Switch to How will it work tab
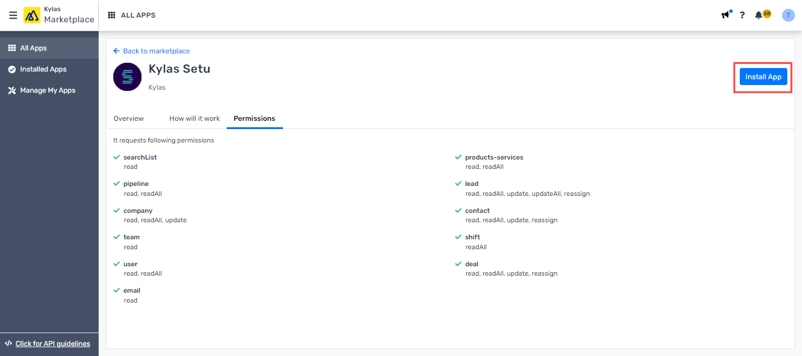This screenshot has width=802, height=356. pyautogui.click(x=194, y=118)
